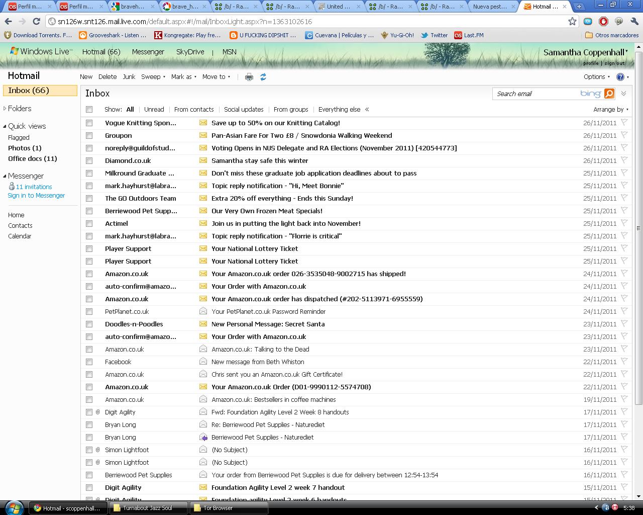This screenshot has height=515, width=643.
Task: Flag the Actimel email
Action: pyautogui.click(x=624, y=223)
